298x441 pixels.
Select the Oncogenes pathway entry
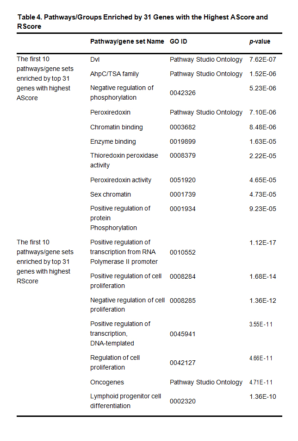[x=107, y=383]
